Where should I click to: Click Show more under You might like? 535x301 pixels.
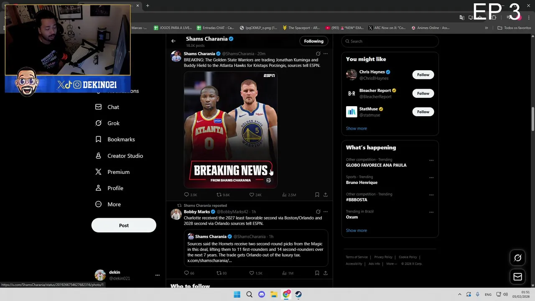356,128
